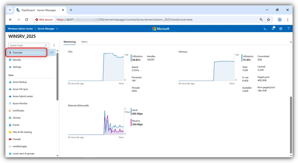Click the CPU utilization chart
This screenshot has height=163, width=298.
pos(96,67)
